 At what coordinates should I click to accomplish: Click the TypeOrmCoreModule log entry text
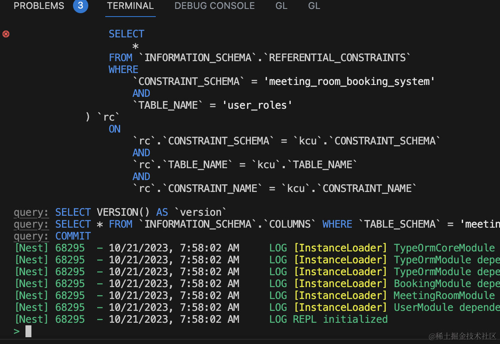[x=444, y=248]
